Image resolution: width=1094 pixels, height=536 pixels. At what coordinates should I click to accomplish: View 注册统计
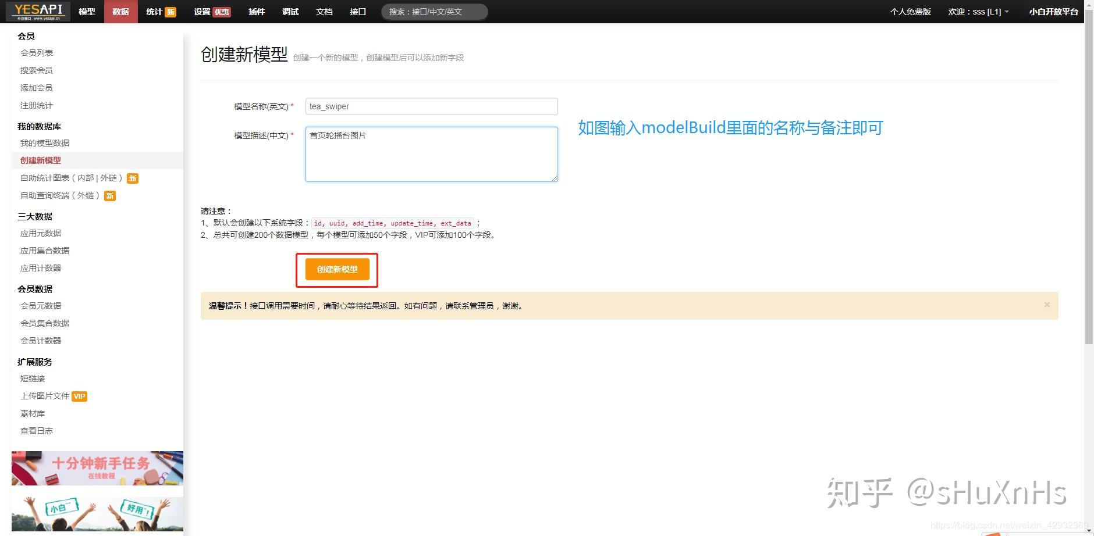pyautogui.click(x=37, y=105)
